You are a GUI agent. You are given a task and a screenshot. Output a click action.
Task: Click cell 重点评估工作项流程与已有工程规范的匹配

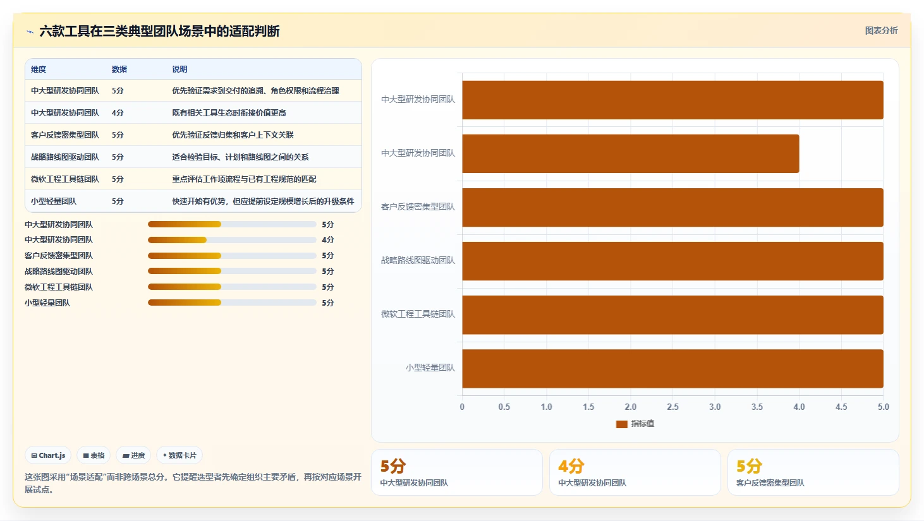click(x=244, y=179)
